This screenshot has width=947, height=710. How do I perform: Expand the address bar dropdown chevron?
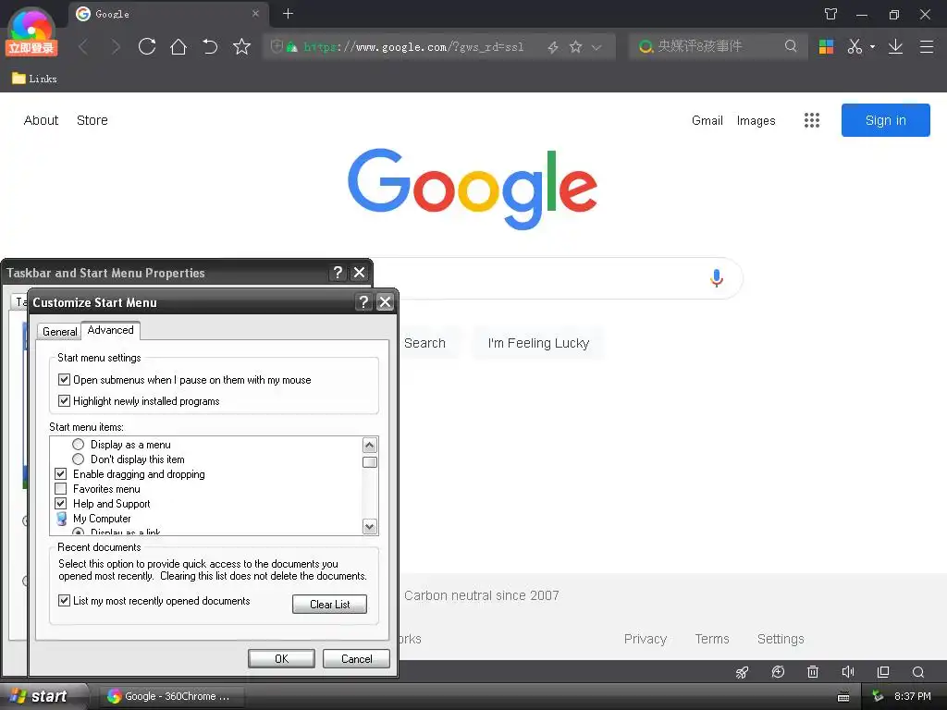[596, 46]
